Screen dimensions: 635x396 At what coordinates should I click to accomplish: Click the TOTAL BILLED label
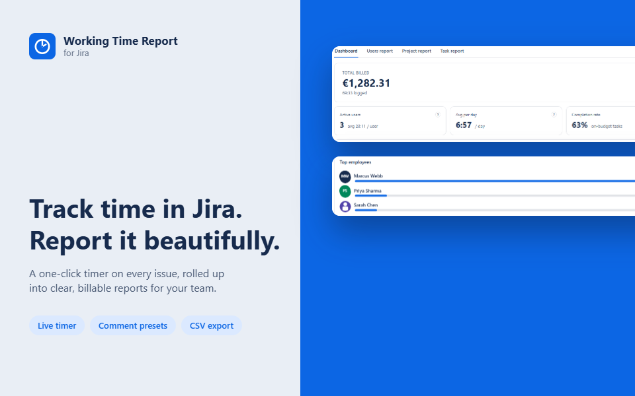coord(356,73)
